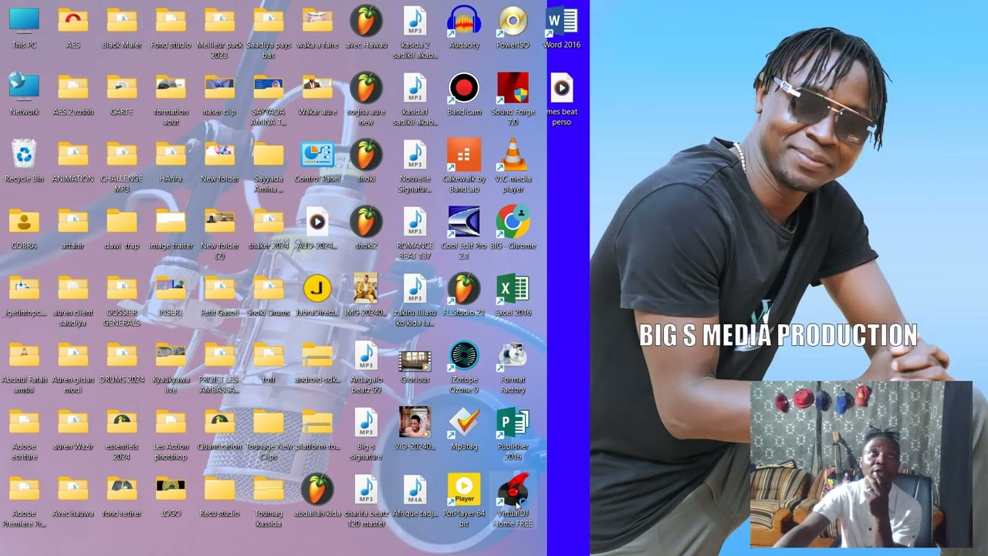Launch FL Studio 21 from the desktop
The height and width of the screenshot is (556, 988).
point(464,289)
